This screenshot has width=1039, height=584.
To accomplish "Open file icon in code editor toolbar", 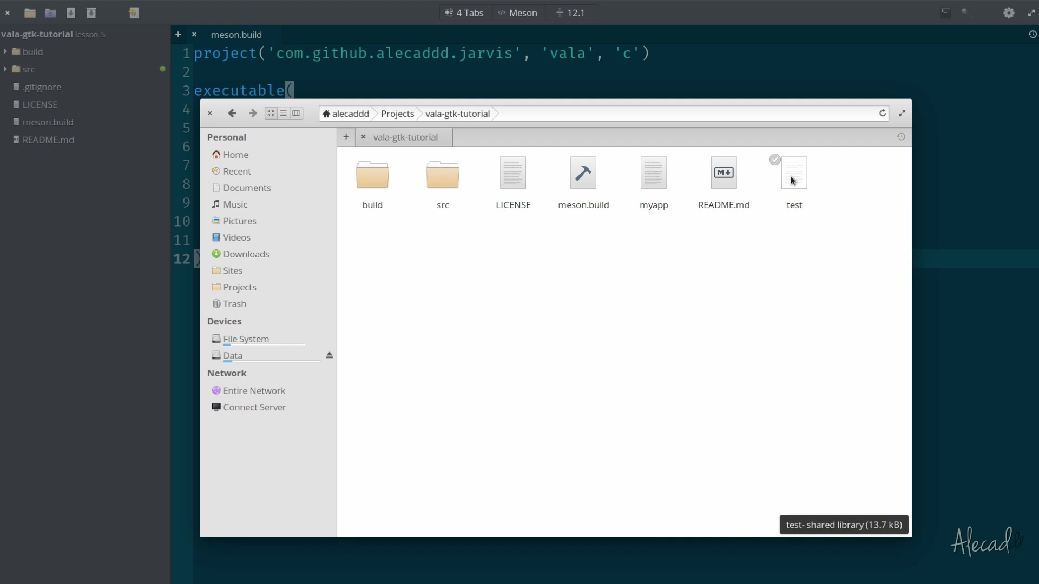I will [30, 12].
